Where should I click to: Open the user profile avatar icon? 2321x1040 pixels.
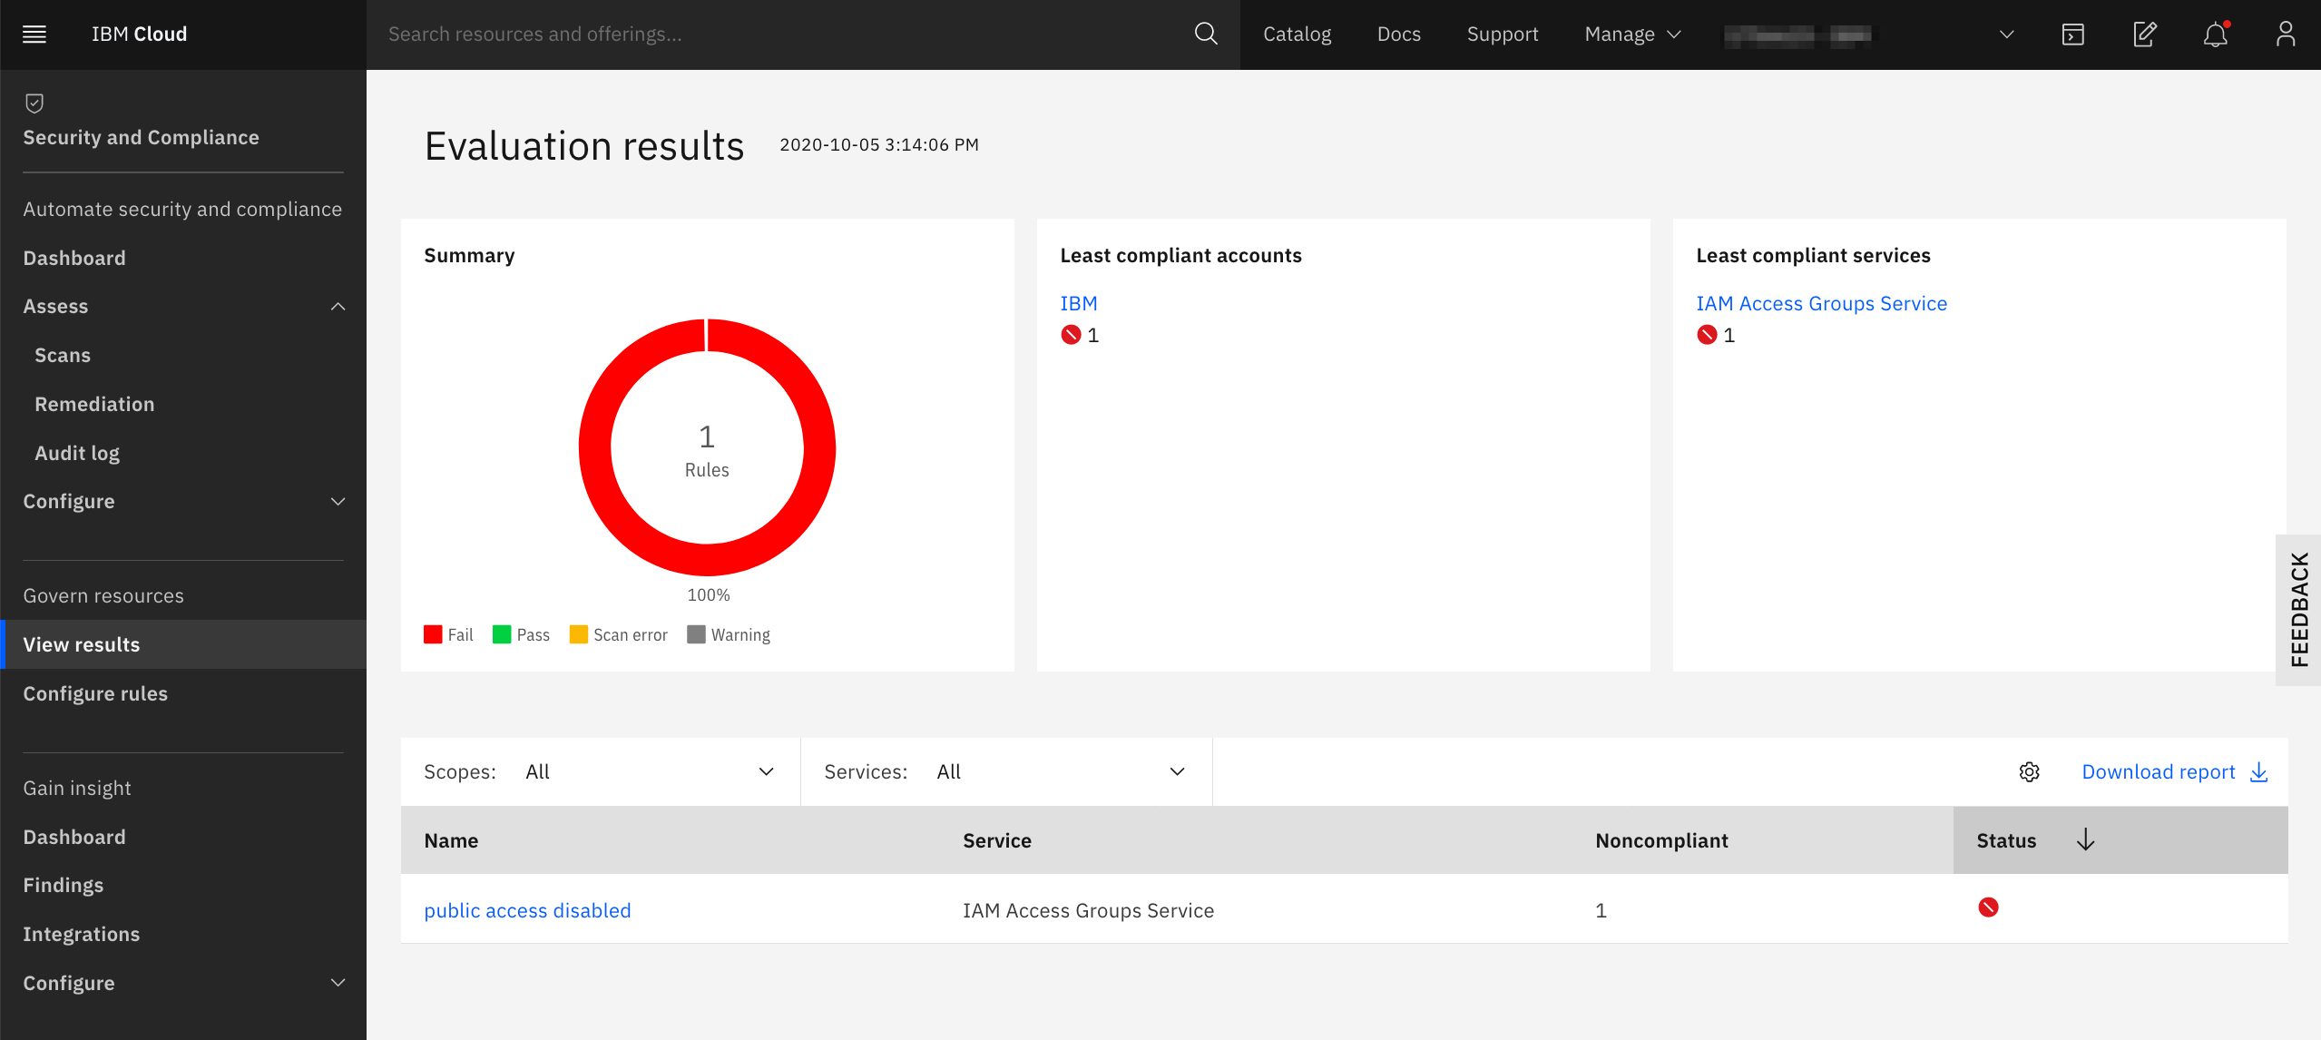click(2286, 34)
